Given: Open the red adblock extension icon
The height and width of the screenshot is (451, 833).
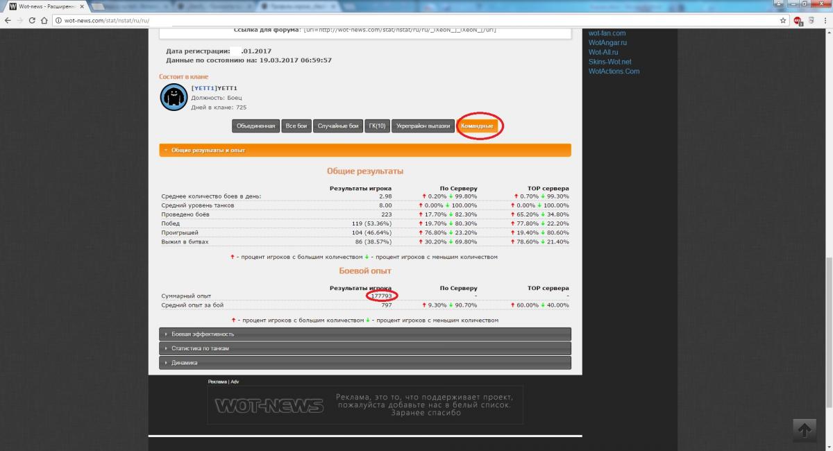Looking at the screenshot, I should [798, 21].
